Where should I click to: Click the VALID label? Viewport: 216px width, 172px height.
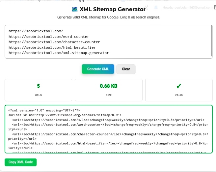click(x=179, y=95)
